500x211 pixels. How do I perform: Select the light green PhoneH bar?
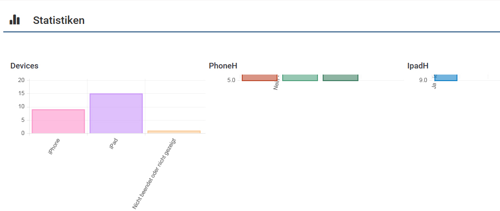[x=300, y=77]
